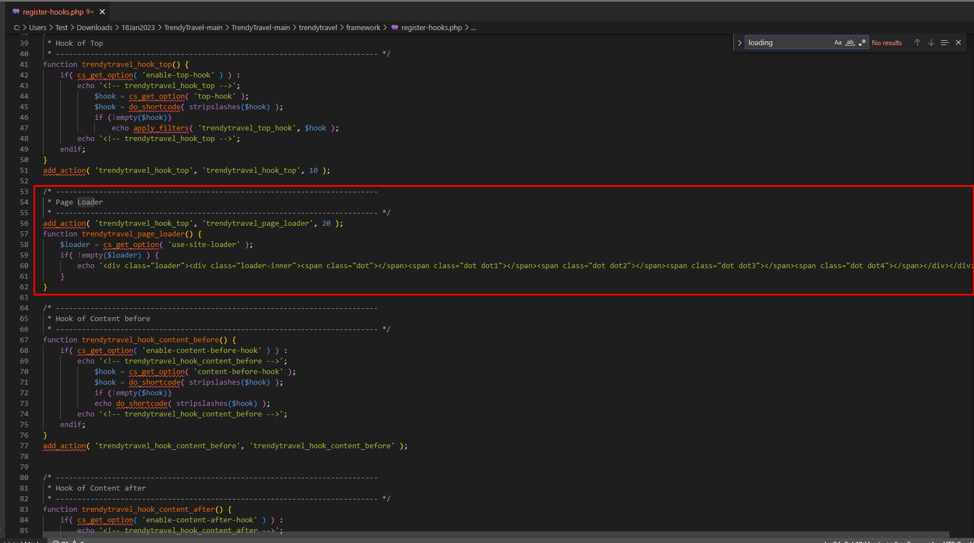974x543 pixels.
Task: Open the framework breadcrumb folder
Action: pos(363,27)
